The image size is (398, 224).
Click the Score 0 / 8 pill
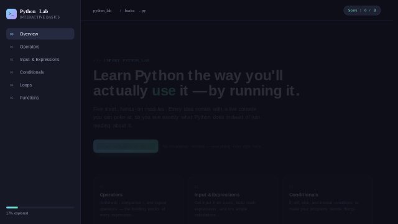click(x=362, y=11)
